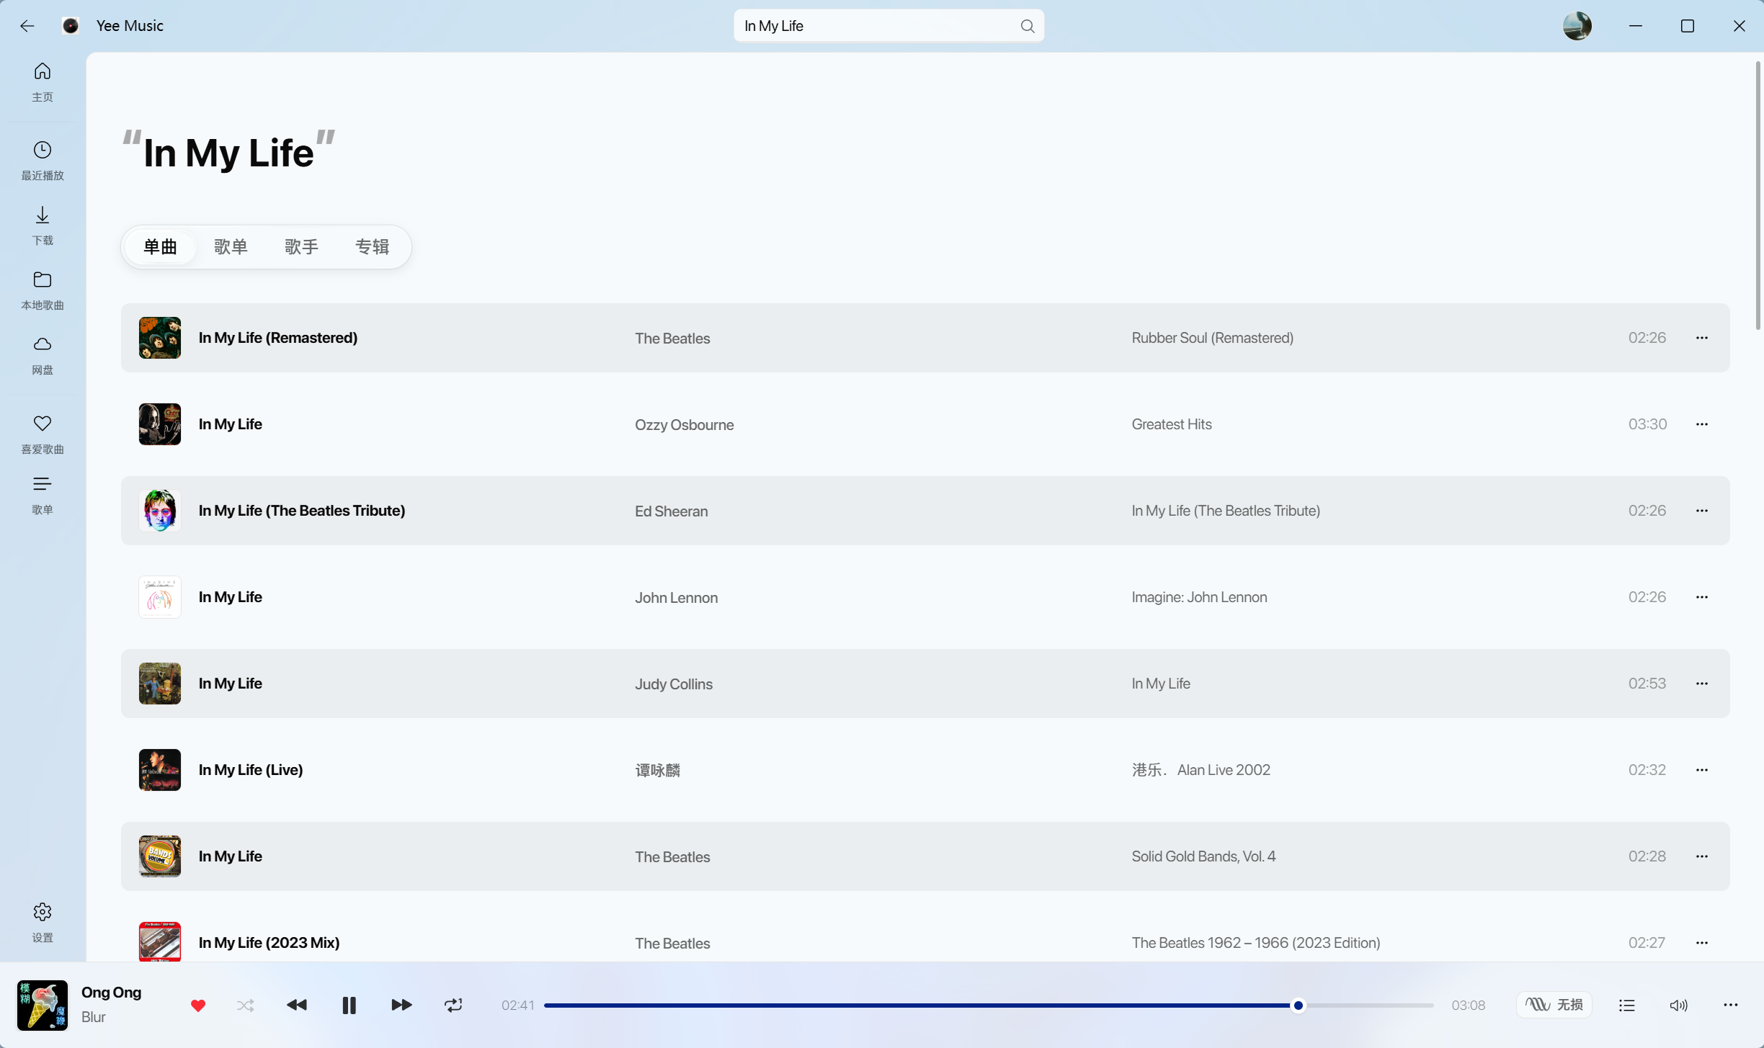Open artist Ozzy Osbourne
The height and width of the screenshot is (1048, 1764).
point(685,425)
